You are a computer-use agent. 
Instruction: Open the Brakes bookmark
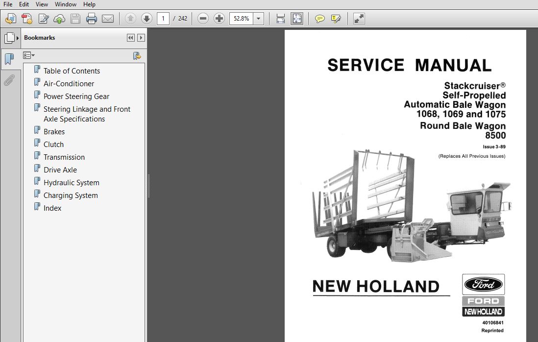[54, 132]
